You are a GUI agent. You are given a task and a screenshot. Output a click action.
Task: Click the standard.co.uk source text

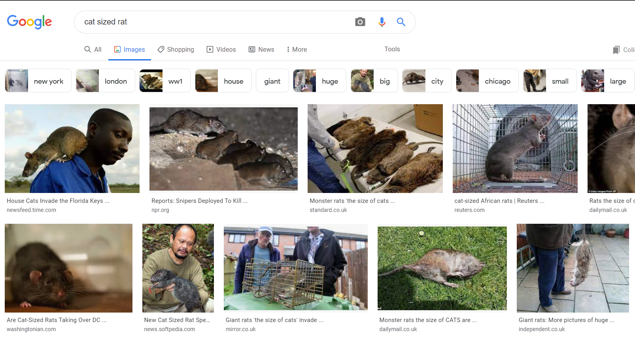[328, 210]
